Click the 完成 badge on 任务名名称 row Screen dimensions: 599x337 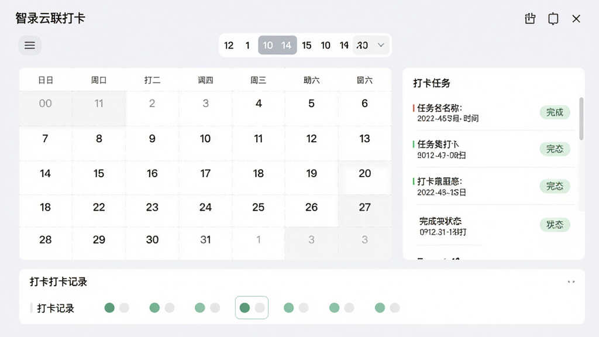[x=555, y=112]
